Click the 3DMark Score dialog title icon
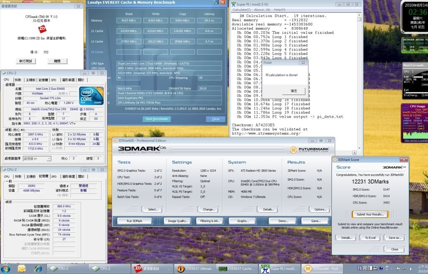This screenshot has width=428, height=274. click(x=335, y=160)
